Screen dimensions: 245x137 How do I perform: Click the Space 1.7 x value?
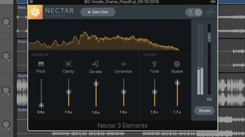(177, 112)
